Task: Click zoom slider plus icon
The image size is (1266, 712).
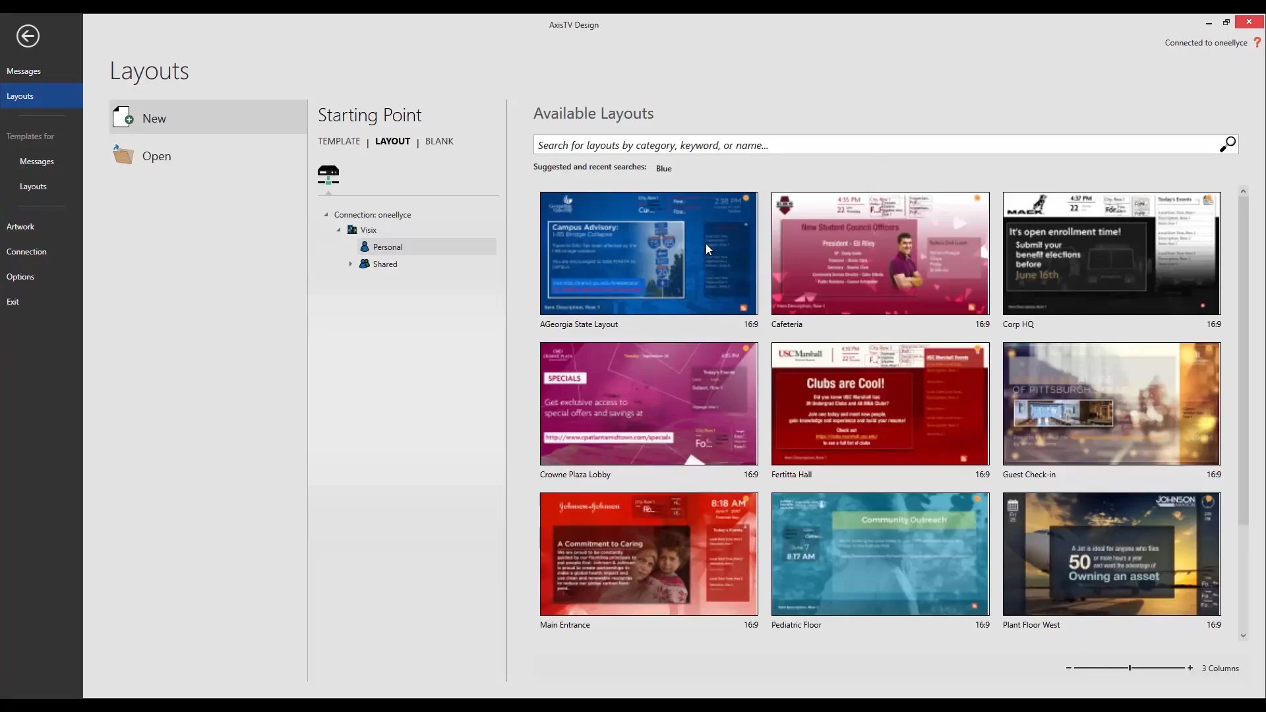Action: pos(1190,668)
